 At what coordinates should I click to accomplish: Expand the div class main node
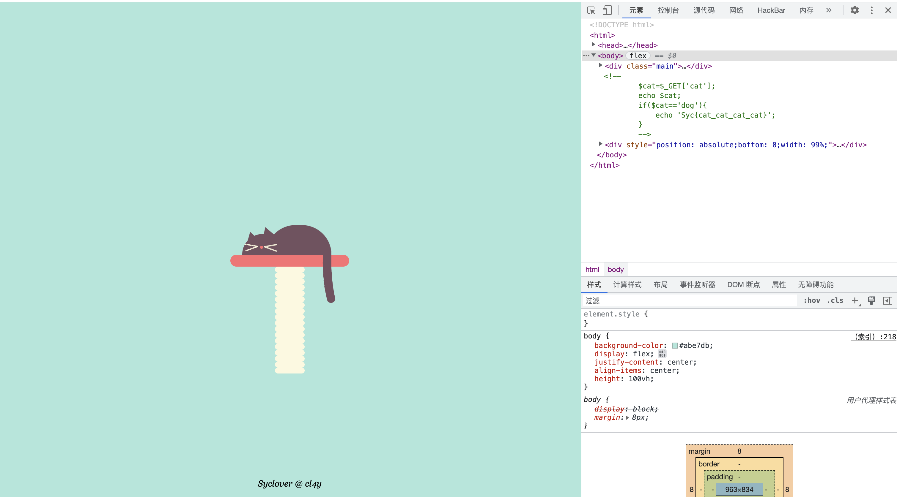click(x=601, y=65)
